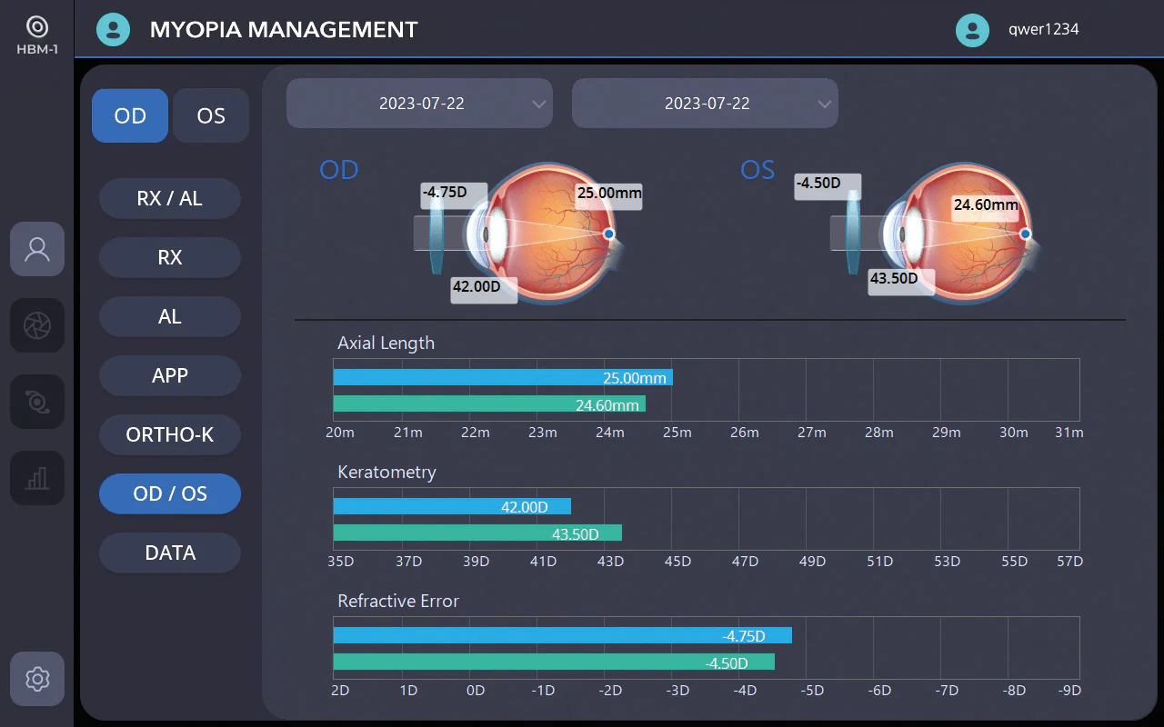Open the settings gear icon

(37, 679)
